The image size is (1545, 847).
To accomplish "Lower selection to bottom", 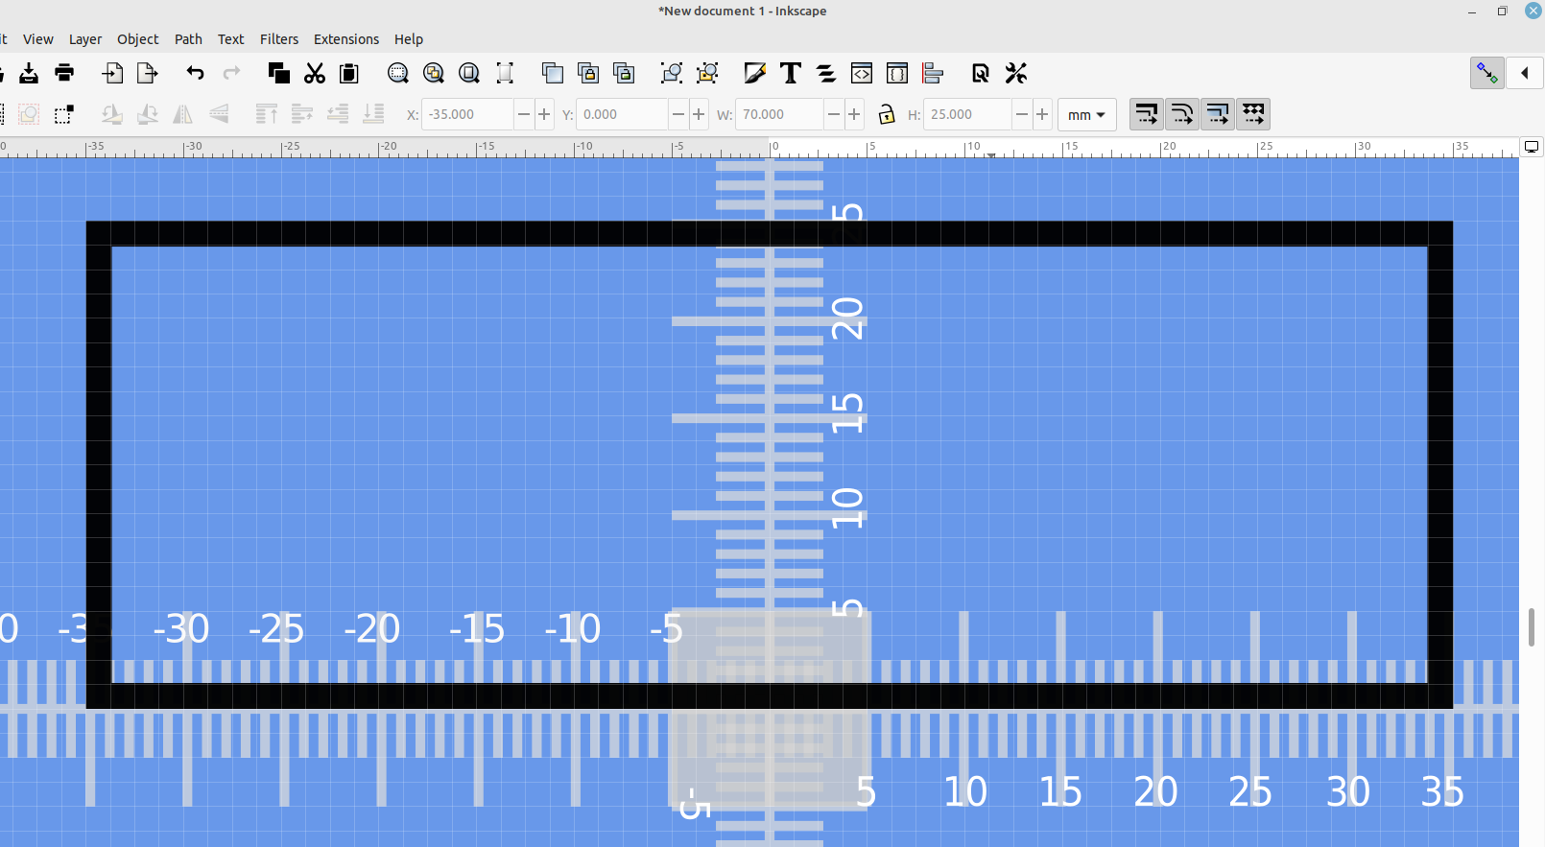I will [373, 114].
